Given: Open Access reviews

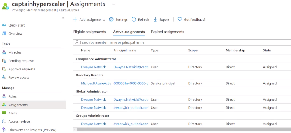Looking at the screenshot, I should (19, 121).
